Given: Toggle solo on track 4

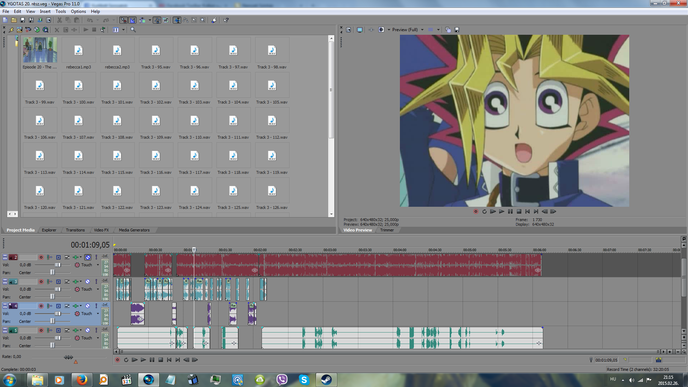Looking at the screenshot, I should (96, 306).
